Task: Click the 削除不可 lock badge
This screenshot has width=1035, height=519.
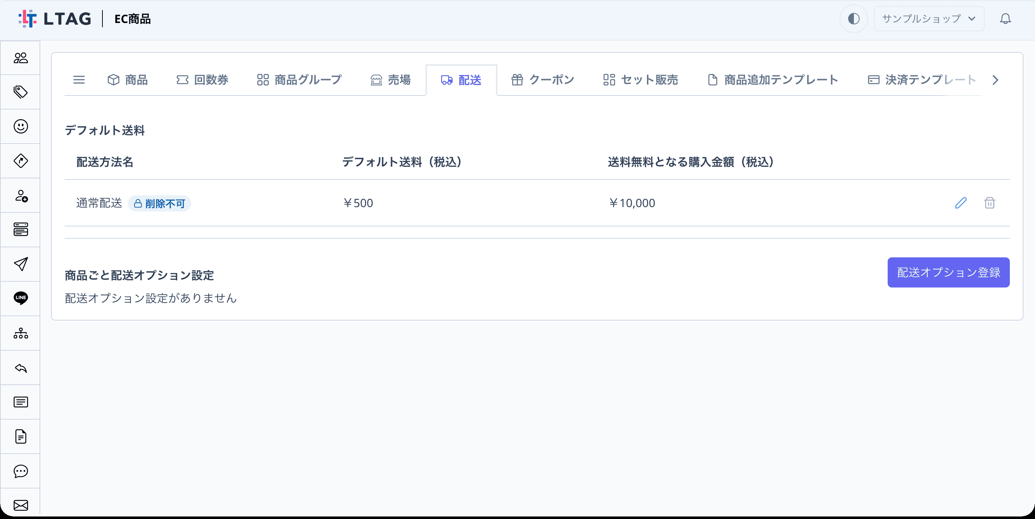Action: (160, 204)
